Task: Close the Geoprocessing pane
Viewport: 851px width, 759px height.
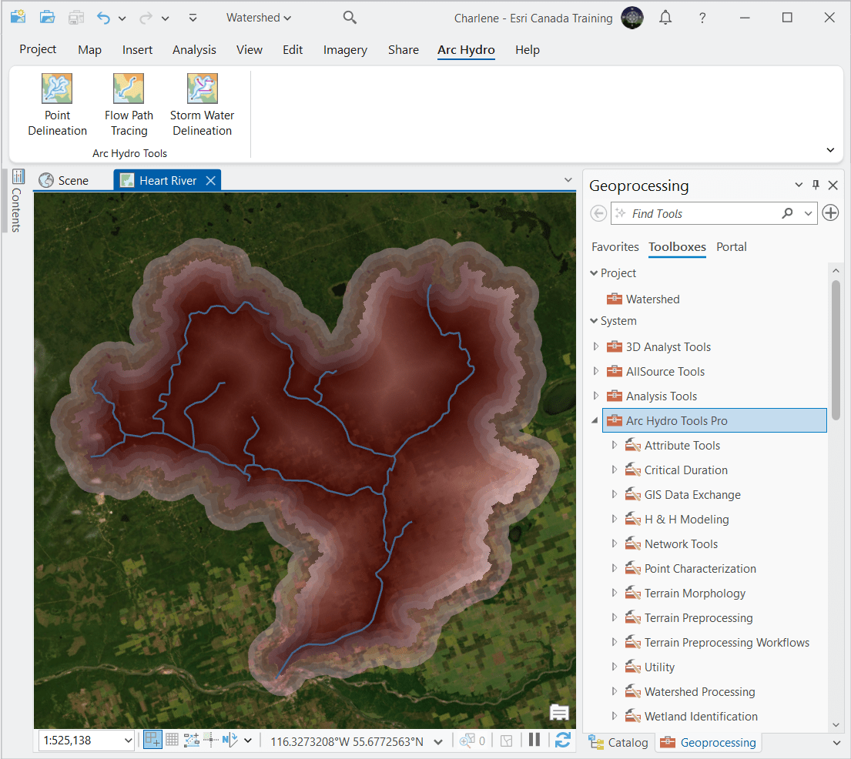Action: [833, 186]
